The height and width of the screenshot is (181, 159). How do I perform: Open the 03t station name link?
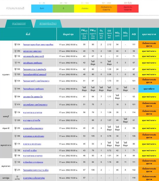pos(38,45)
